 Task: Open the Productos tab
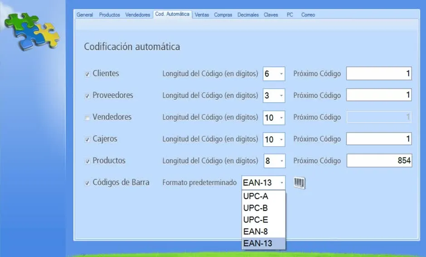109,15
